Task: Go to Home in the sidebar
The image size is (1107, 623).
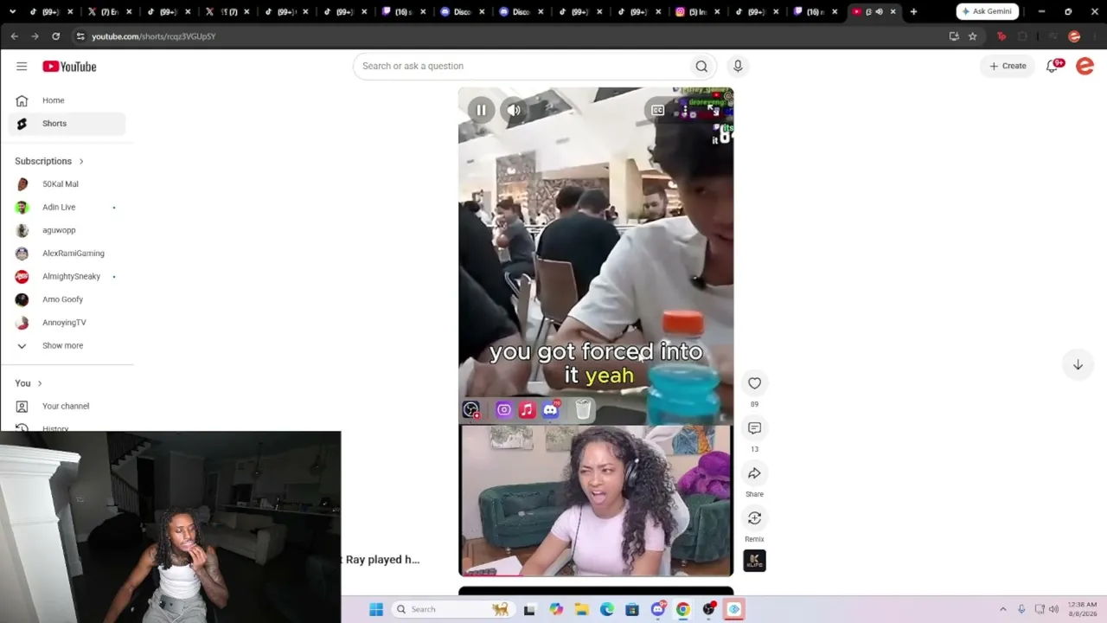Action: tap(67, 100)
